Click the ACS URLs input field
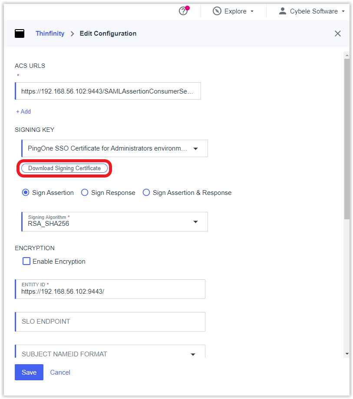Screen dimensions: 353x399 click(x=108, y=91)
